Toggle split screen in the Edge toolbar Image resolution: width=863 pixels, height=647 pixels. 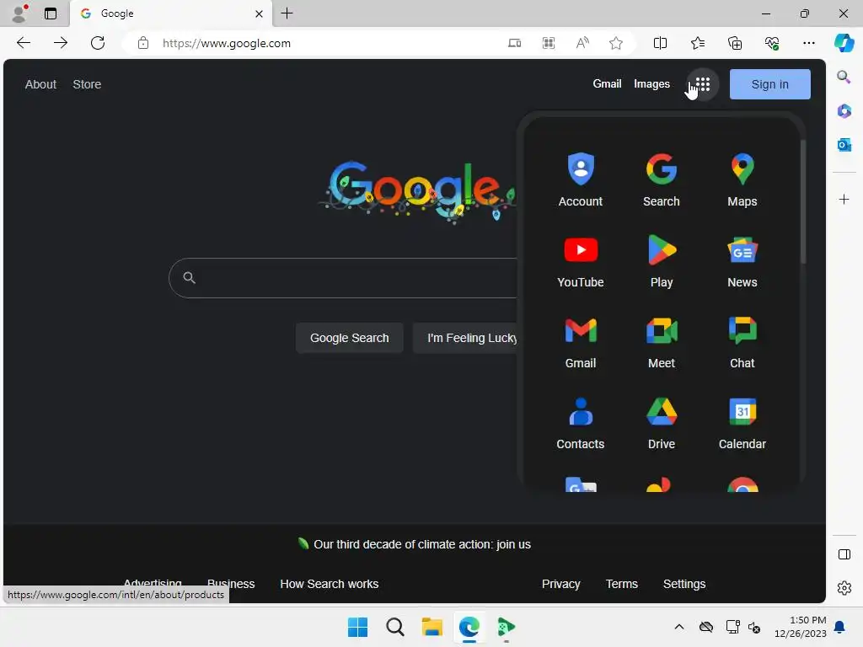point(660,43)
